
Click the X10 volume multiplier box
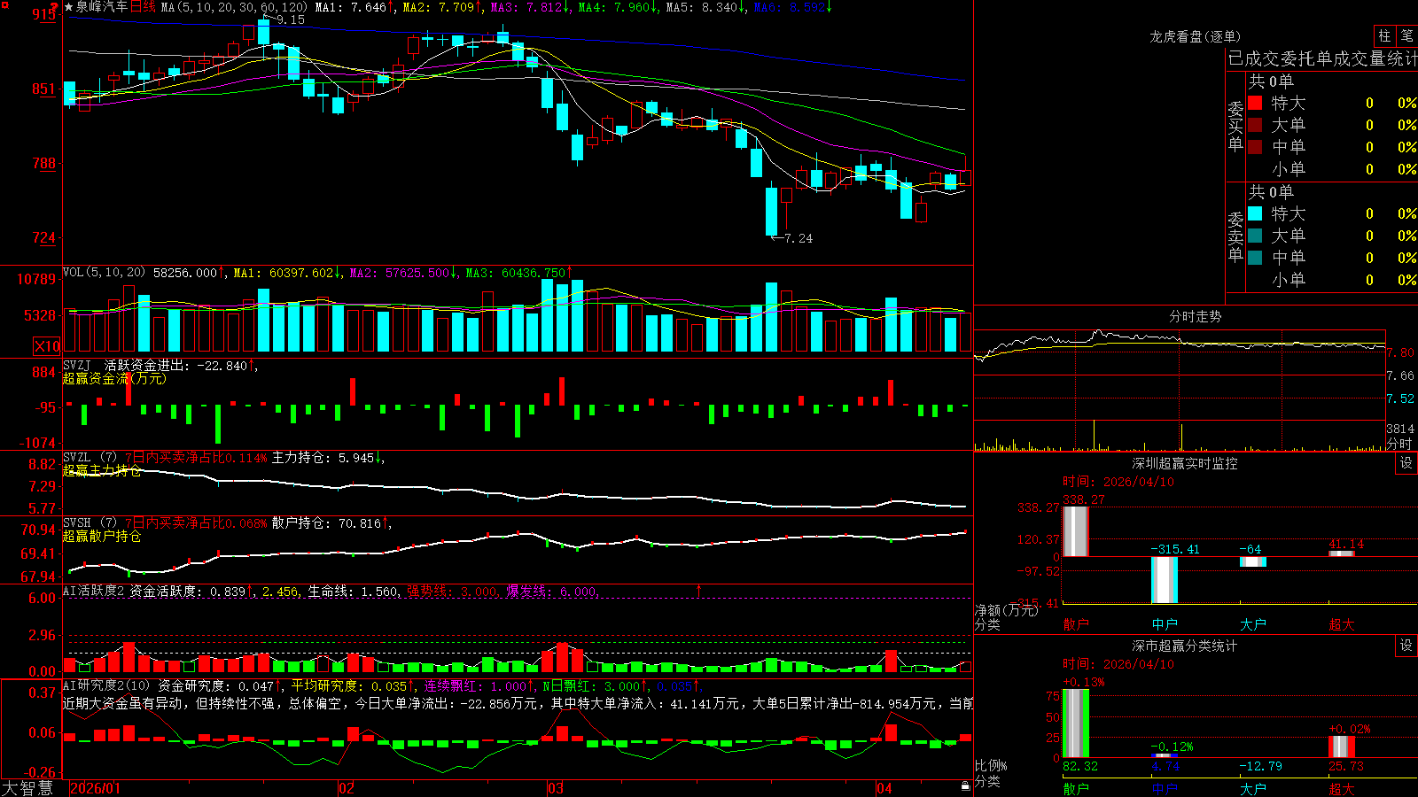pyautogui.click(x=47, y=346)
